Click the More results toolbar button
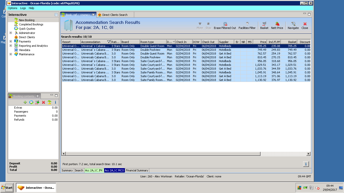The width and height of the screenshot is (344, 193). tap(200, 26)
